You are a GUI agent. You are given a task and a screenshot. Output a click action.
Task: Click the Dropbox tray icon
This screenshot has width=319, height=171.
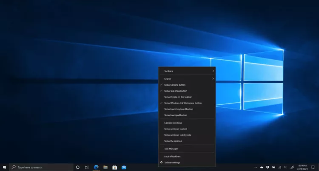click(267, 167)
